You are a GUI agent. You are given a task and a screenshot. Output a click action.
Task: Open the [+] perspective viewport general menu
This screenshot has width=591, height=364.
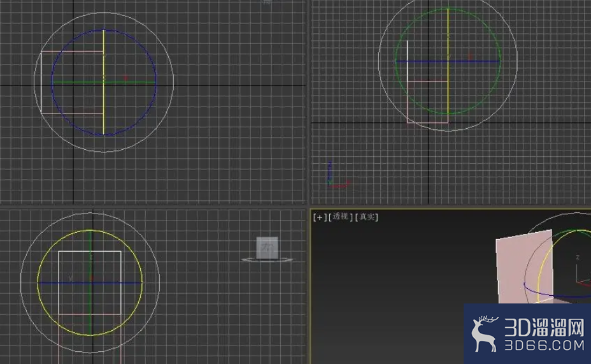pyautogui.click(x=320, y=217)
